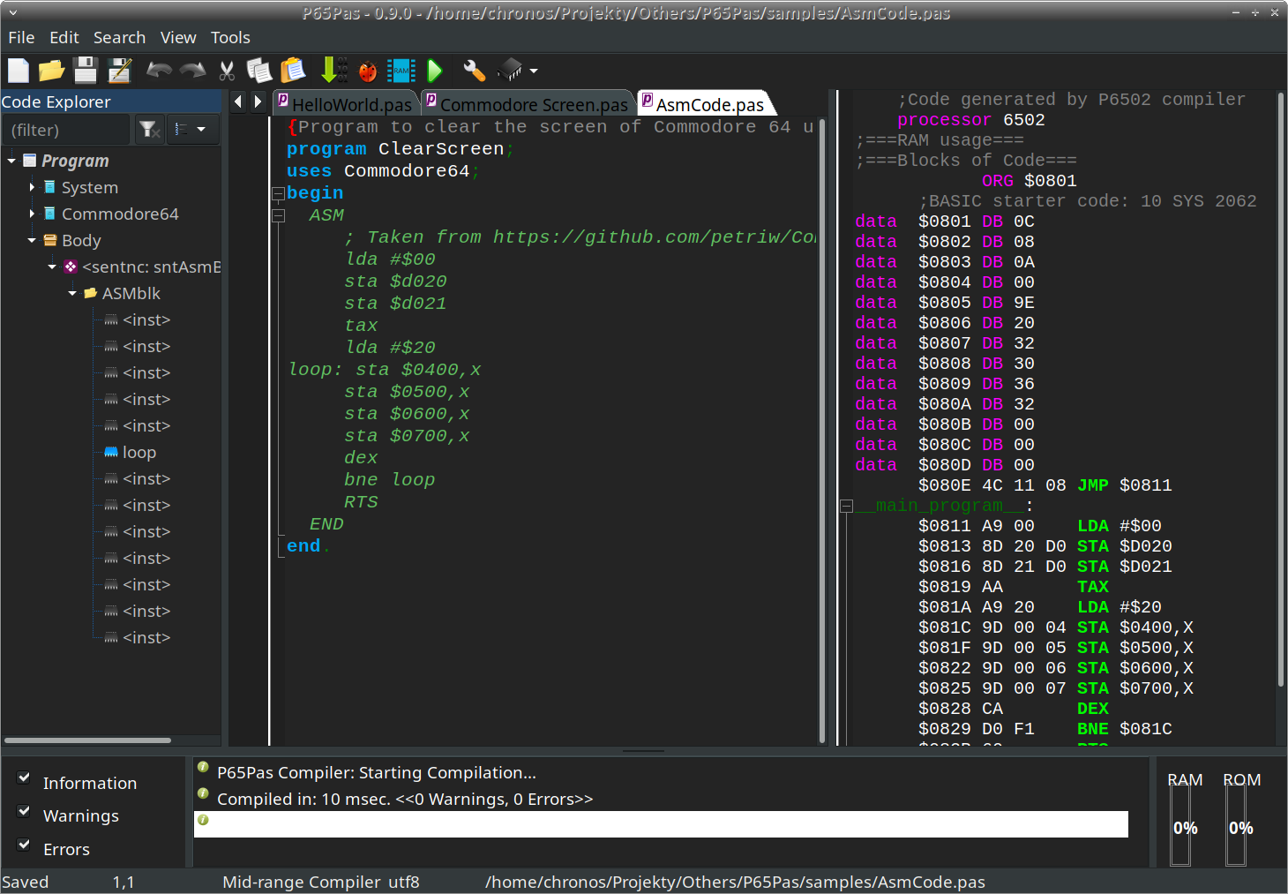1288x894 pixels.
Task: Uncheck the Warnings checkbox
Action: 23,810
